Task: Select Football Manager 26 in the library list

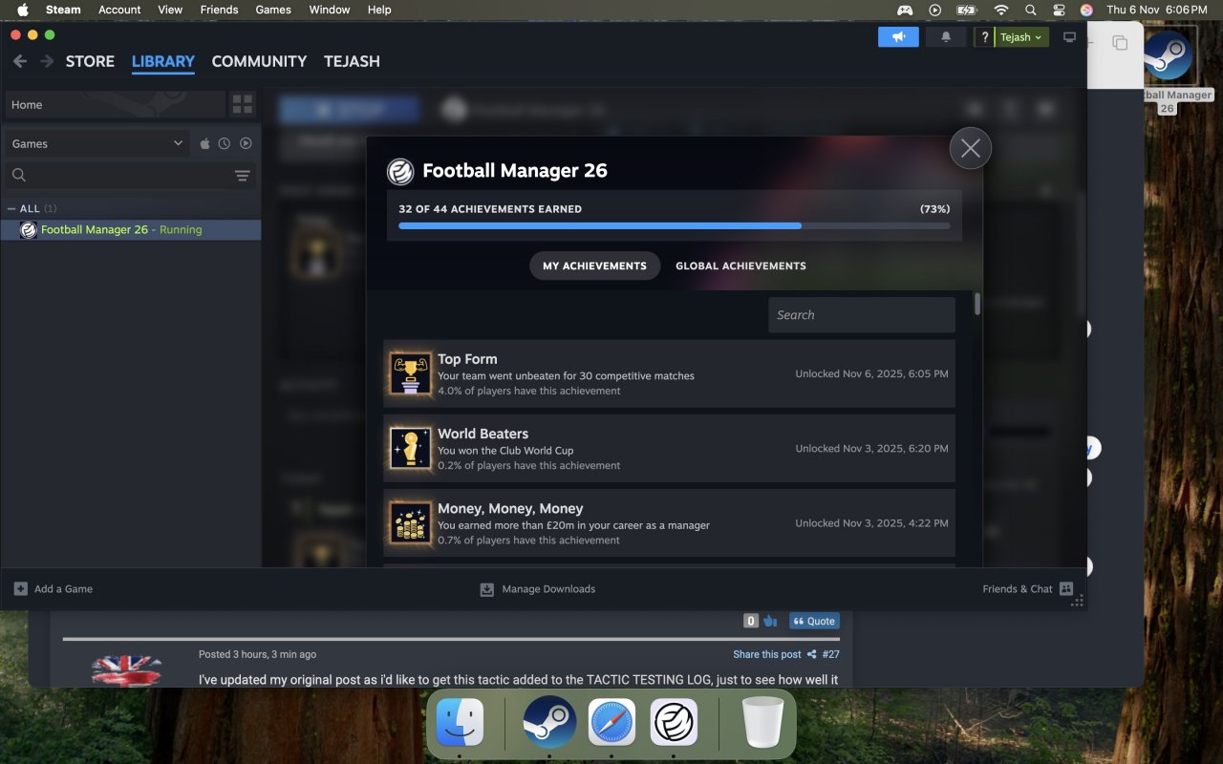Action: 131,230
